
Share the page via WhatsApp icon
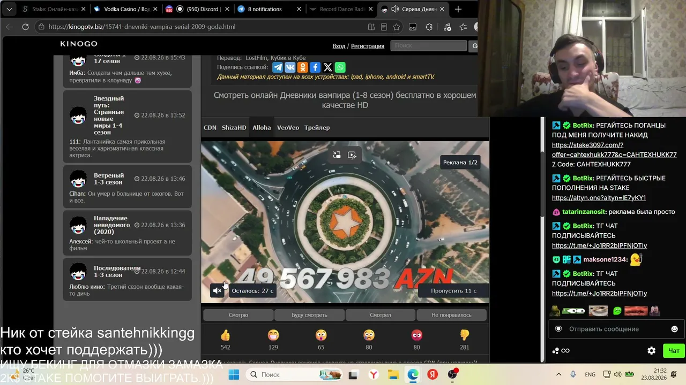[x=340, y=67]
